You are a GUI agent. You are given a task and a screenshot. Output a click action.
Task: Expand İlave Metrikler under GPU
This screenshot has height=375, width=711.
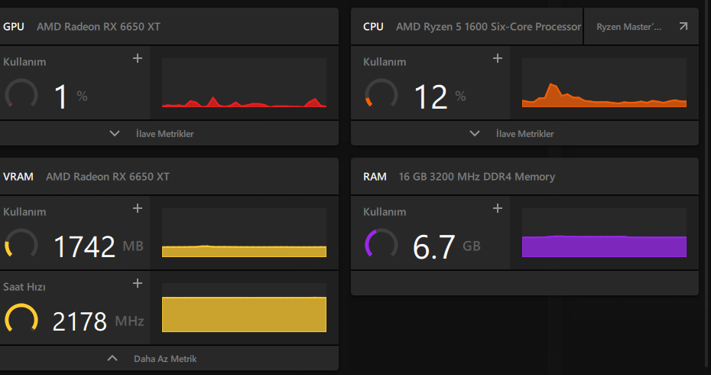[151, 134]
